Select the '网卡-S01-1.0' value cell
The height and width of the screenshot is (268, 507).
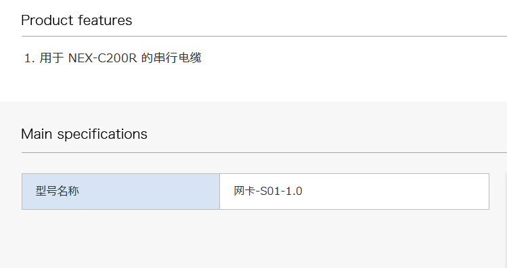pos(355,192)
